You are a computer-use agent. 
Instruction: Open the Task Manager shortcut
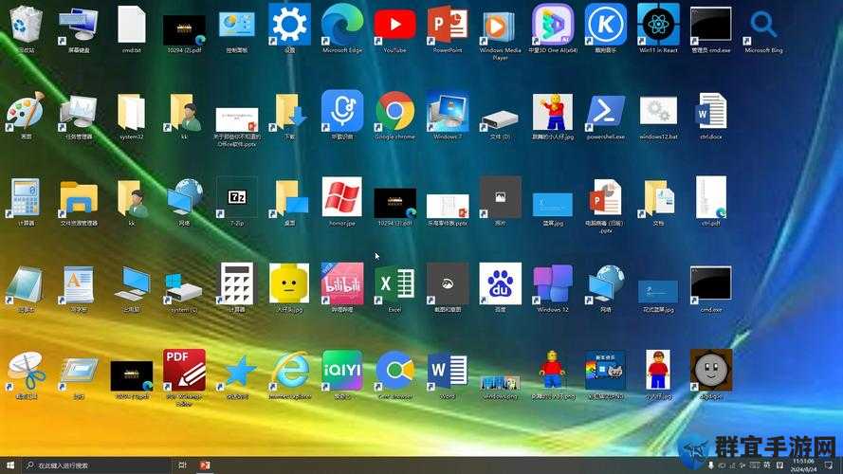coord(79,112)
